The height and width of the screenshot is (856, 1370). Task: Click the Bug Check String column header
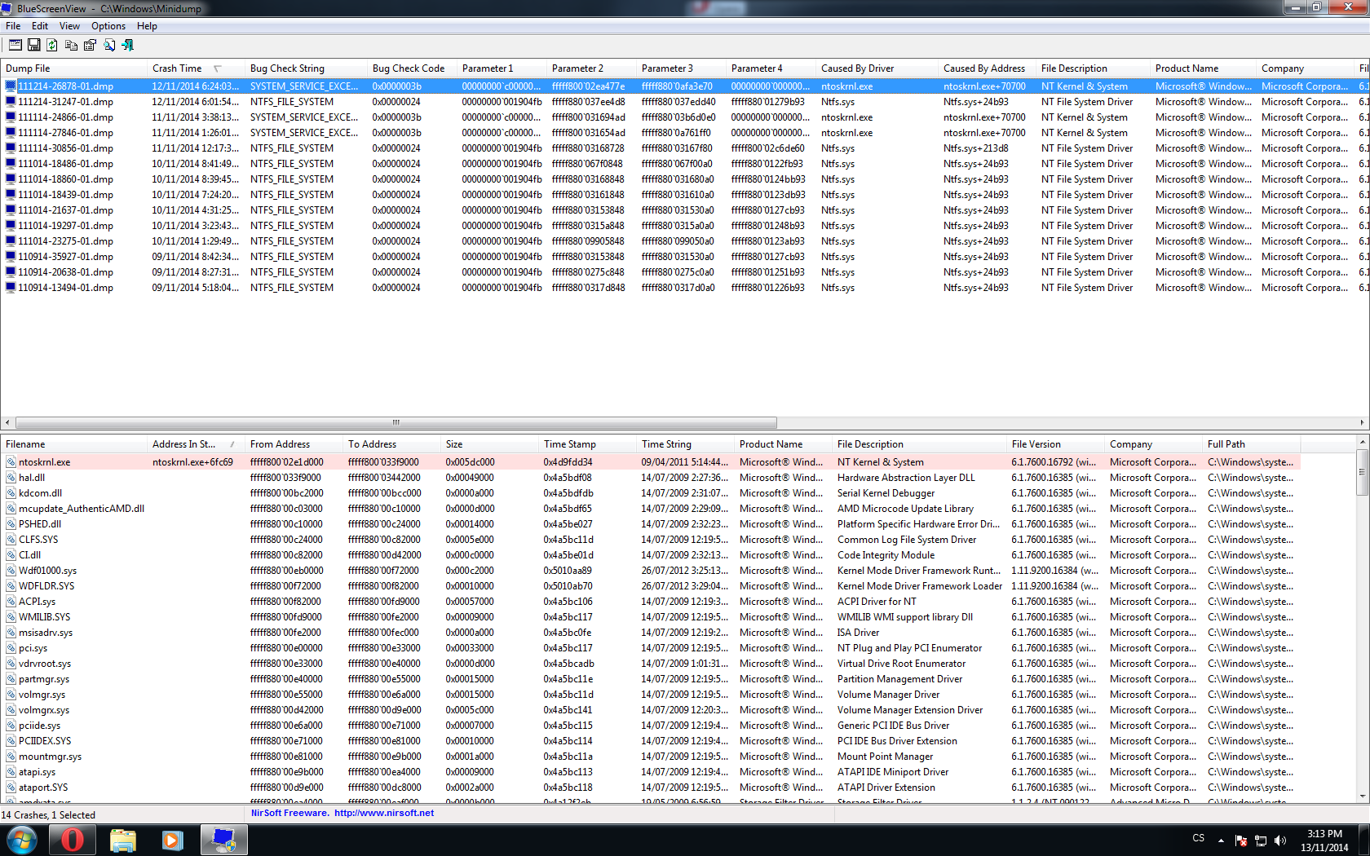[306, 68]
